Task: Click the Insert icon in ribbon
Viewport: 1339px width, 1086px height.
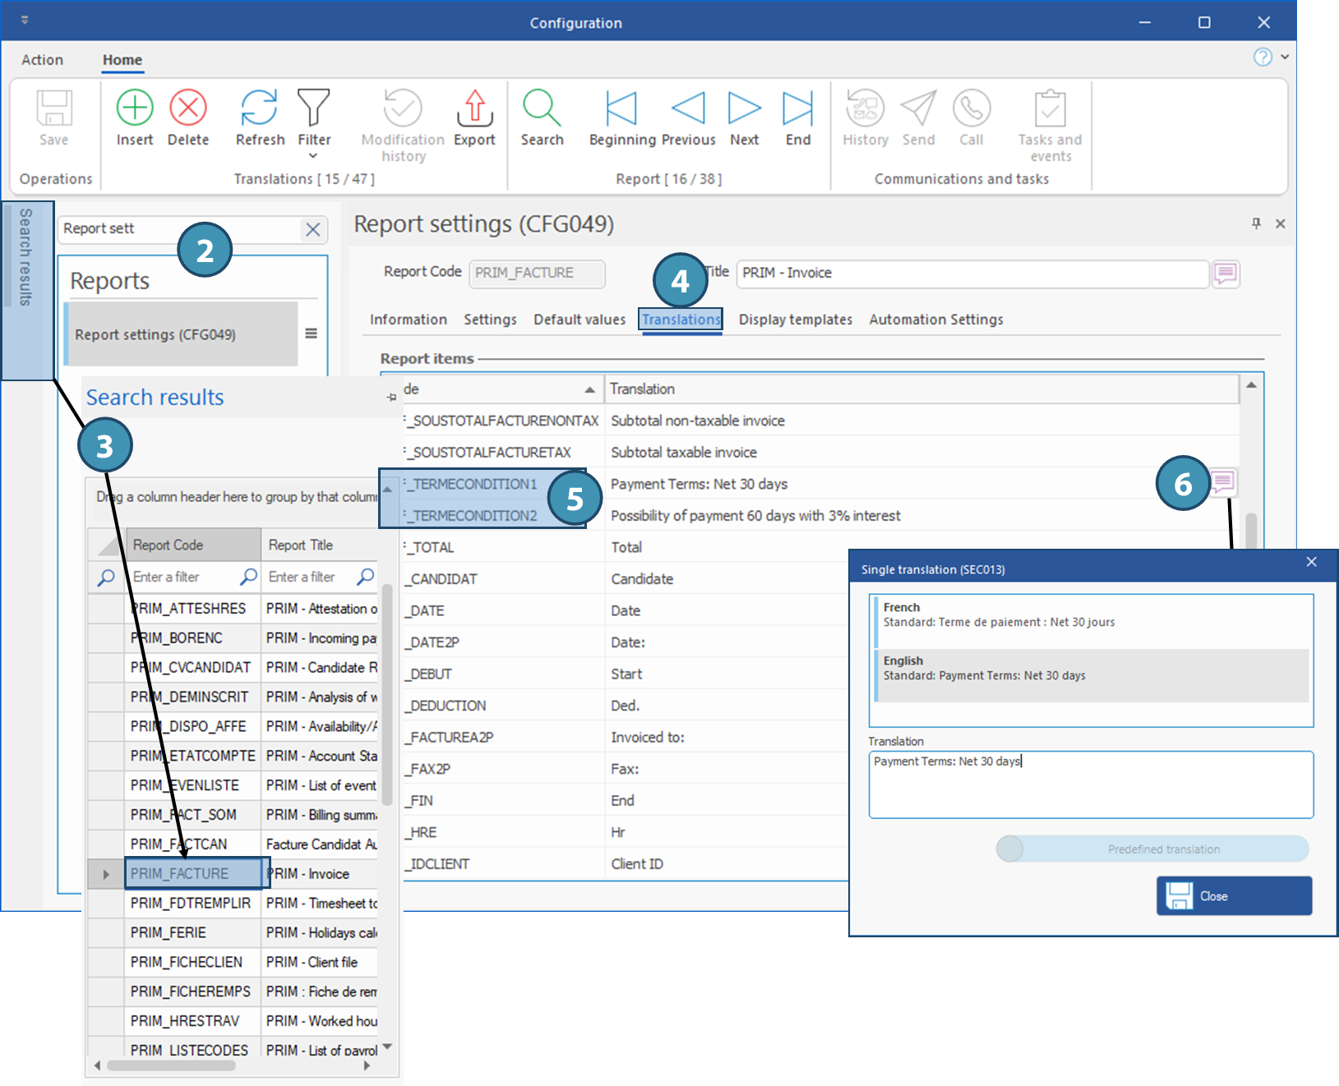Action: pyautogui.click(x=135, y=108)
